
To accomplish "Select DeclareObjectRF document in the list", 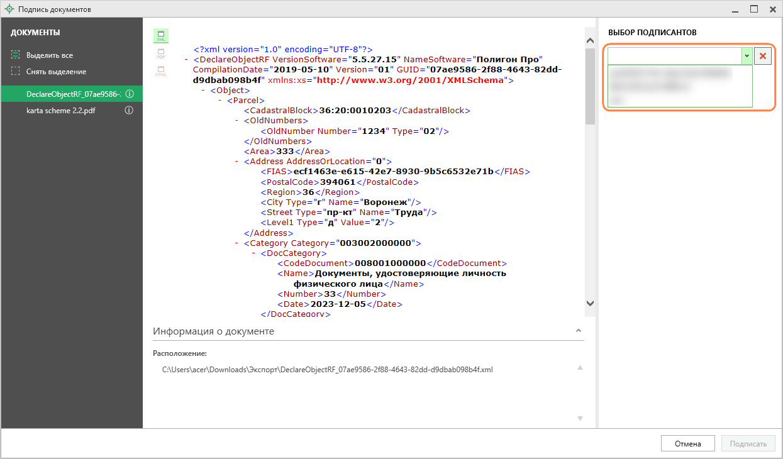I will click(x=72, y=94).
